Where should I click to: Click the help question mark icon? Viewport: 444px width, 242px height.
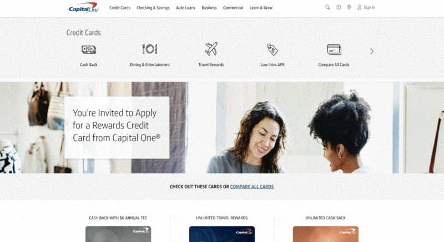339,7
